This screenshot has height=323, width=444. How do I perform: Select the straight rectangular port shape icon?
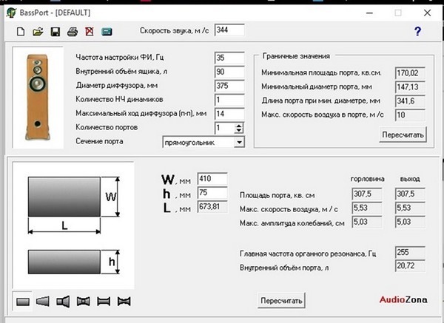pos(23,302)
